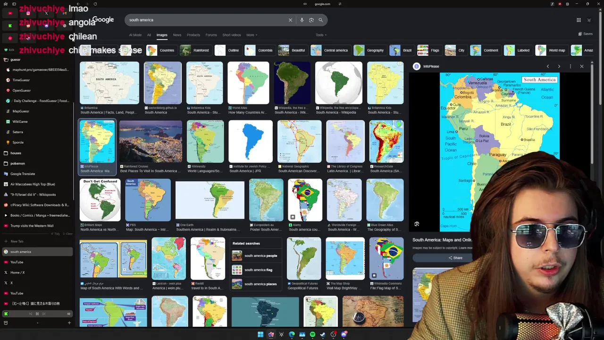Go to next image in preview panel

559,67
